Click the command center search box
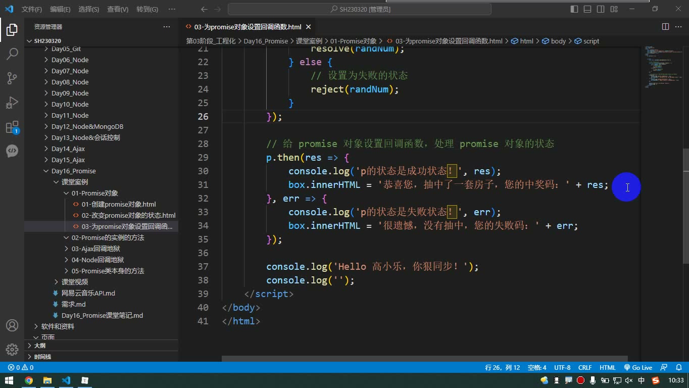This screenshot has width=689, height=388. click(x=360, y=9)
